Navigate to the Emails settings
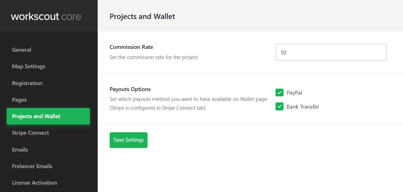Screen dimensions: 403x192 tap(20, 150)
